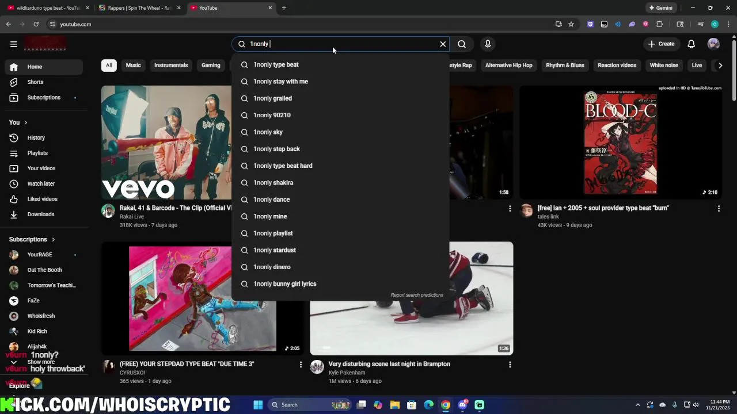Open File Explorer from taskbar

(395, 405)
